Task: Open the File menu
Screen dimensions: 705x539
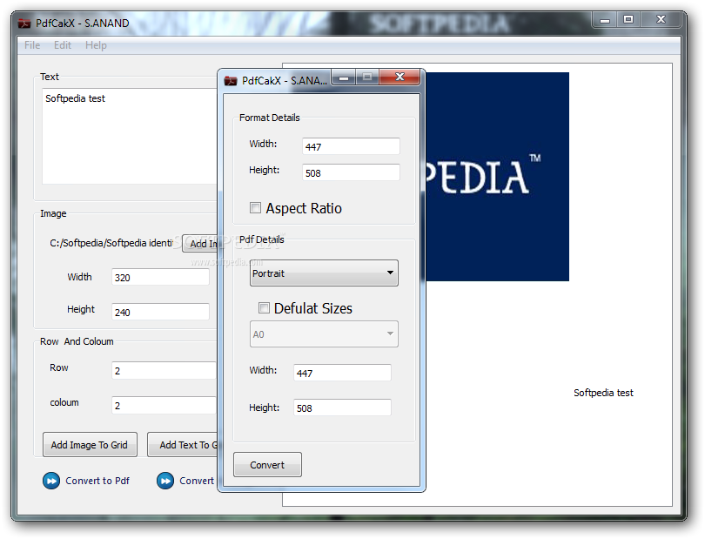Action: click(x=32, y=45)
